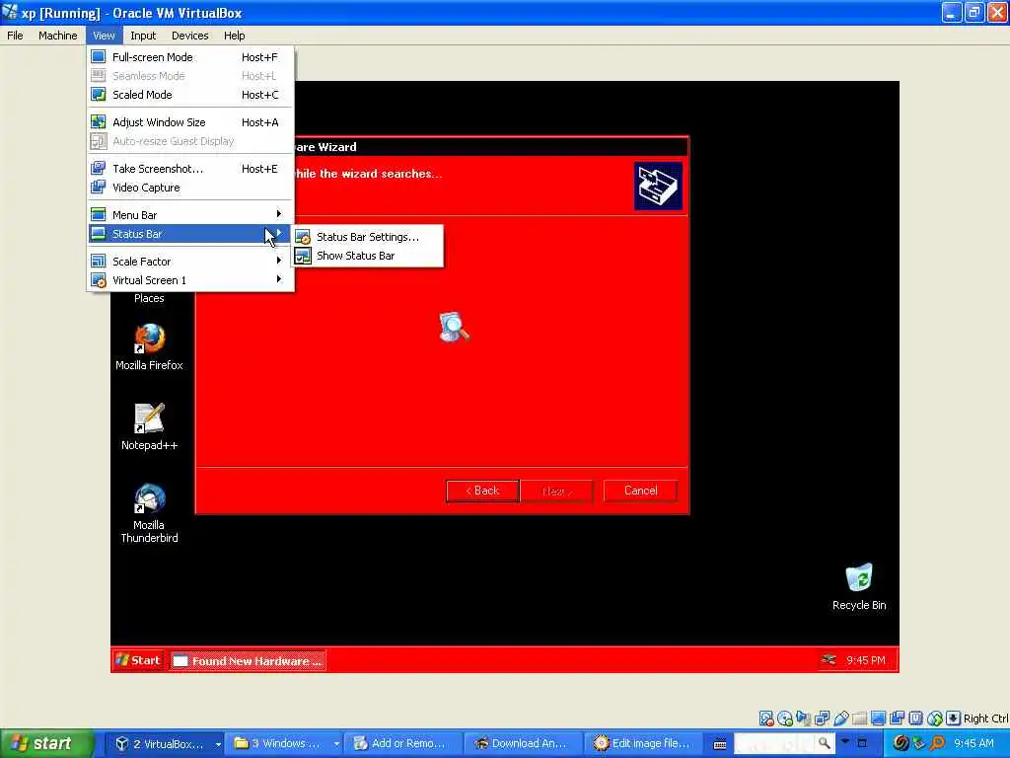
Task: Click the guest Start button
Action: tap(138, 660)
